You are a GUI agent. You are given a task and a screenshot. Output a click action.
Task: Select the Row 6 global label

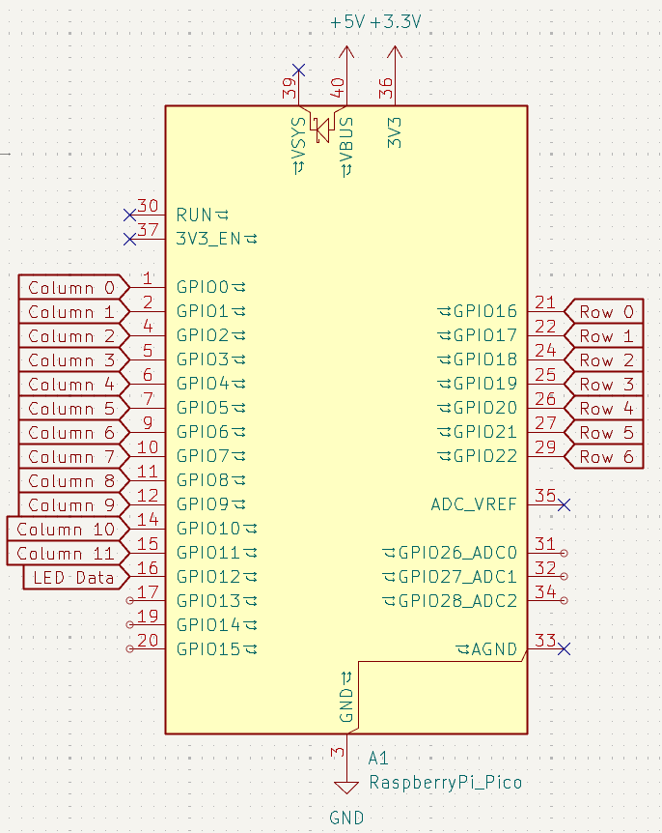[x=606, y=456]
